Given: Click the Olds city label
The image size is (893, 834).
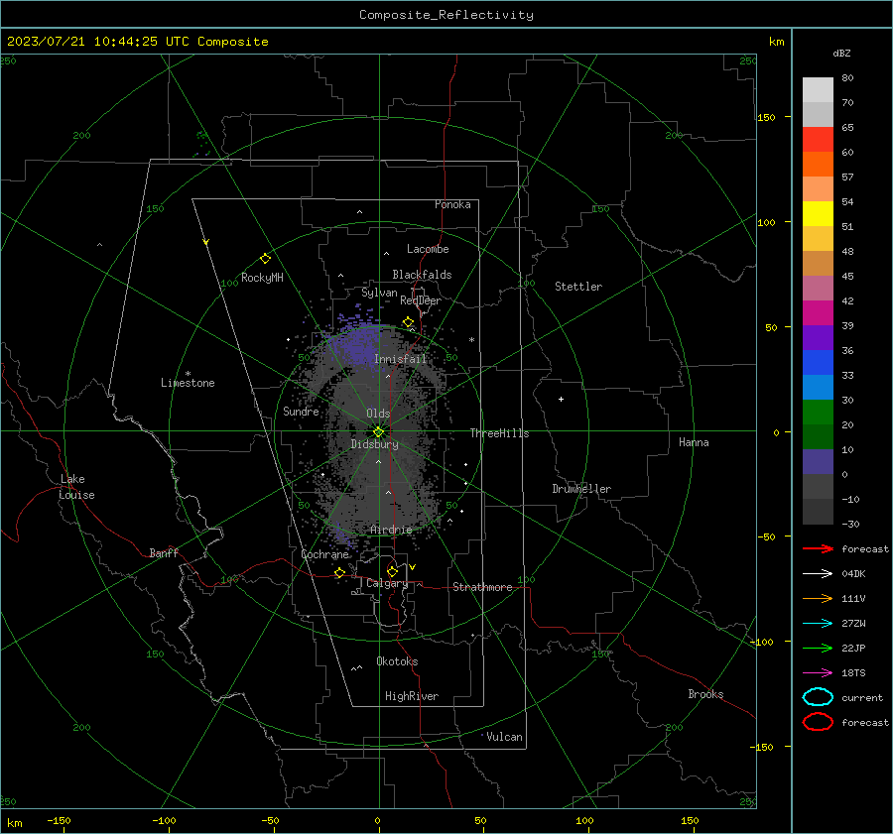Looking at the screenshot, I should tap(378, 414).
